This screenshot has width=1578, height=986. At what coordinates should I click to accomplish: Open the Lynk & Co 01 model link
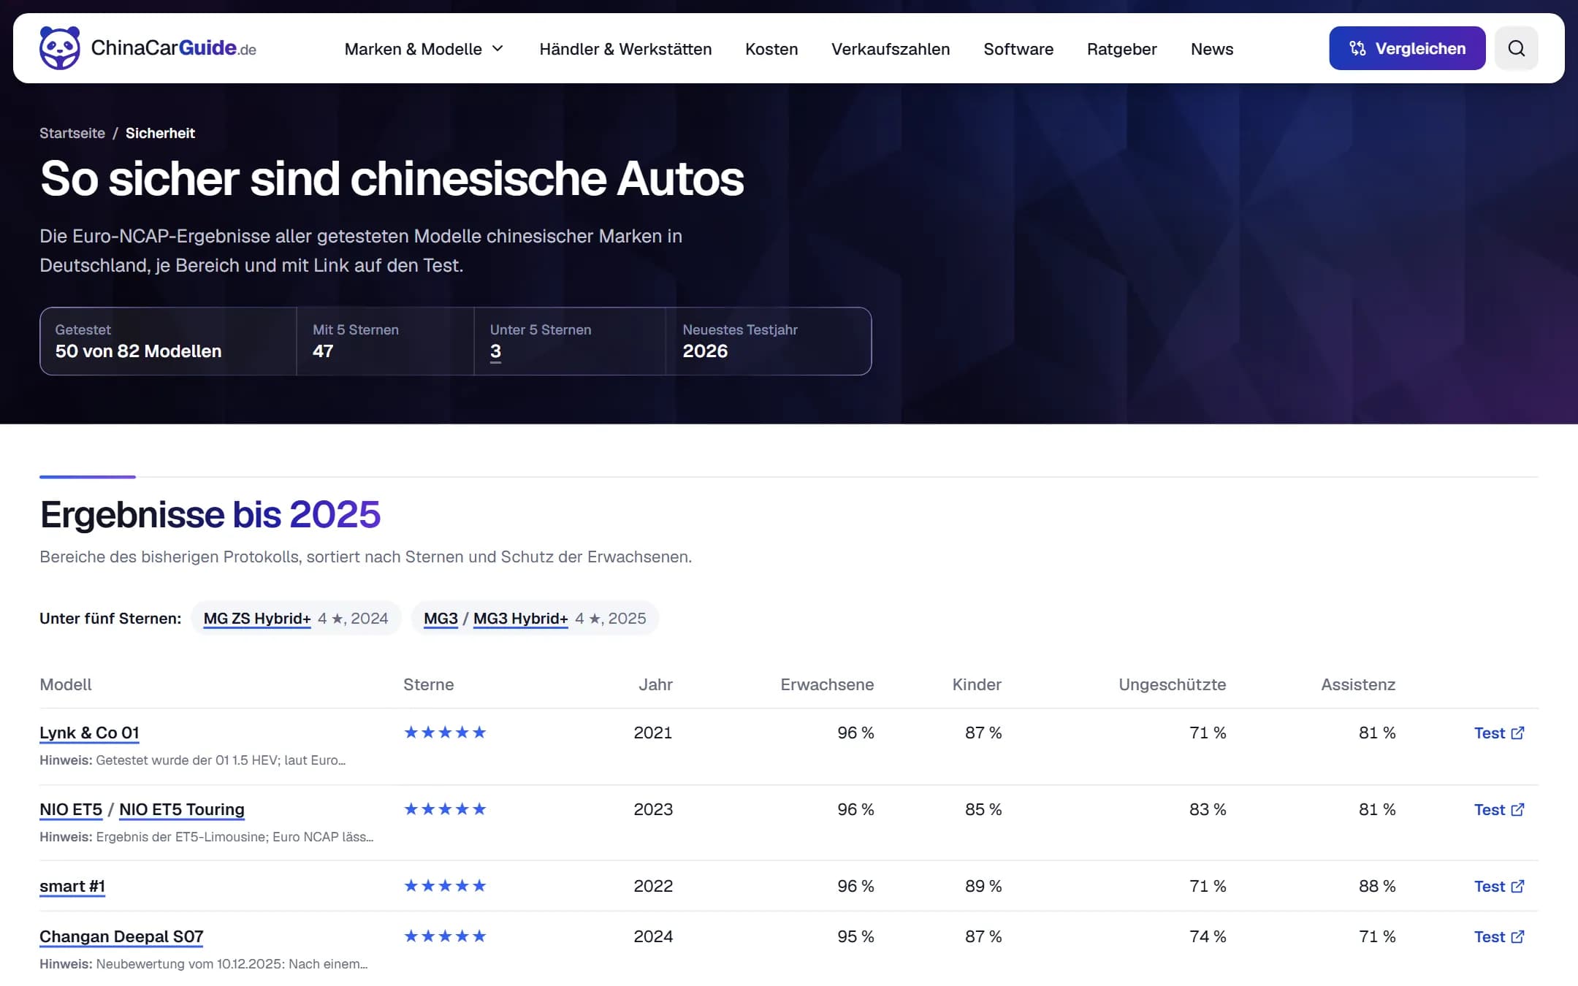89,733
